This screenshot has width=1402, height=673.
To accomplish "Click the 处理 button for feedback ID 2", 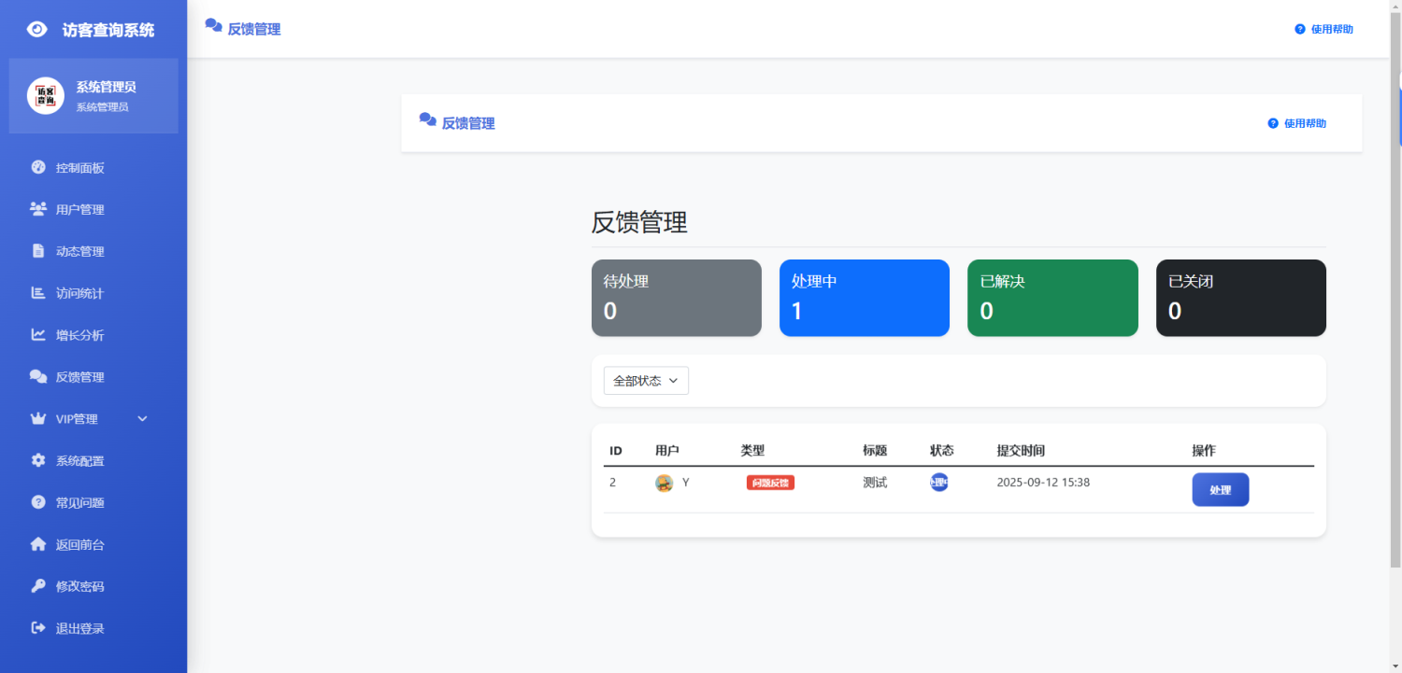I will pos(1220,489).
